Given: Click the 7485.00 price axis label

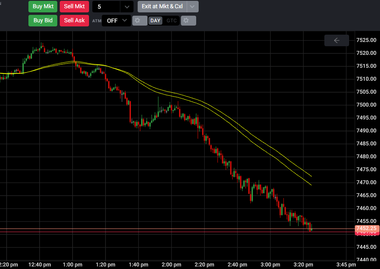Looking at the screenshot, I should [366, 144].
